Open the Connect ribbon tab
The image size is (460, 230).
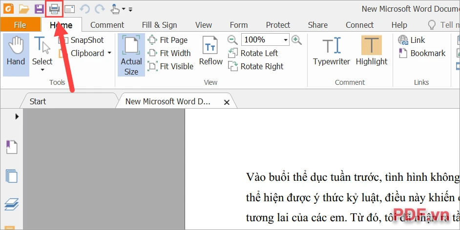(x=360, y=25)
